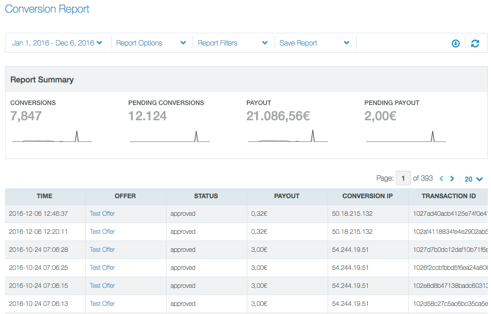The height and width of the screenshot is (314, 491).
Task: Click the Payout trend sparkline
Action: (x=287, y=137)
